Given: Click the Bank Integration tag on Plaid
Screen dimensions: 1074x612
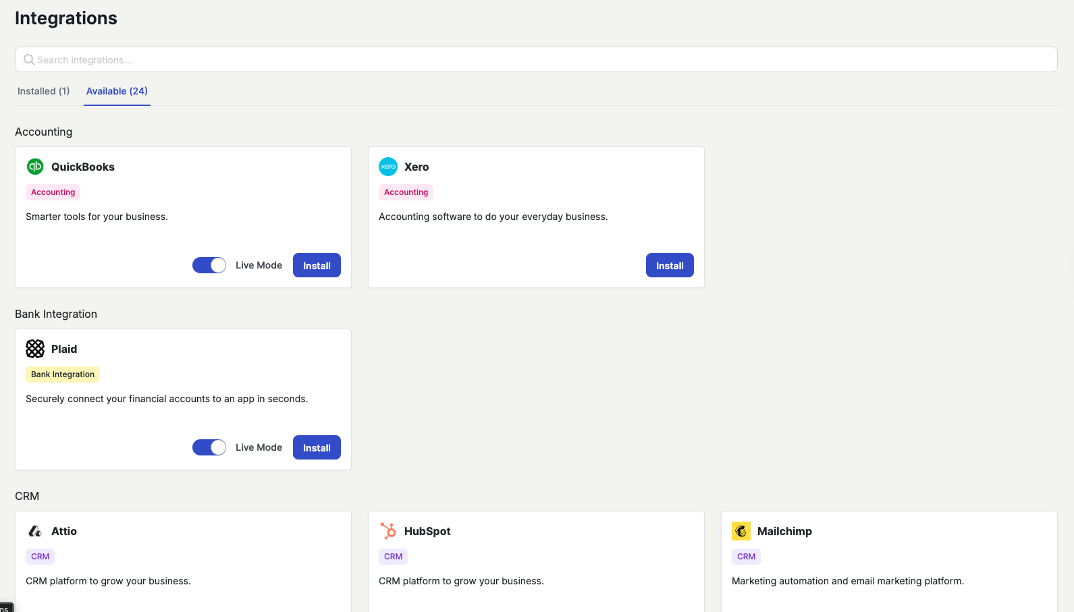Looking at the screenshot, I should tap(63, 374).
